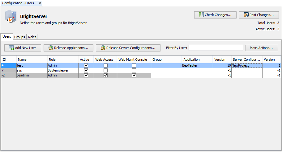The image size is (282, 152).
Task: Click the BepTester application cell
Action: point(197,66)
